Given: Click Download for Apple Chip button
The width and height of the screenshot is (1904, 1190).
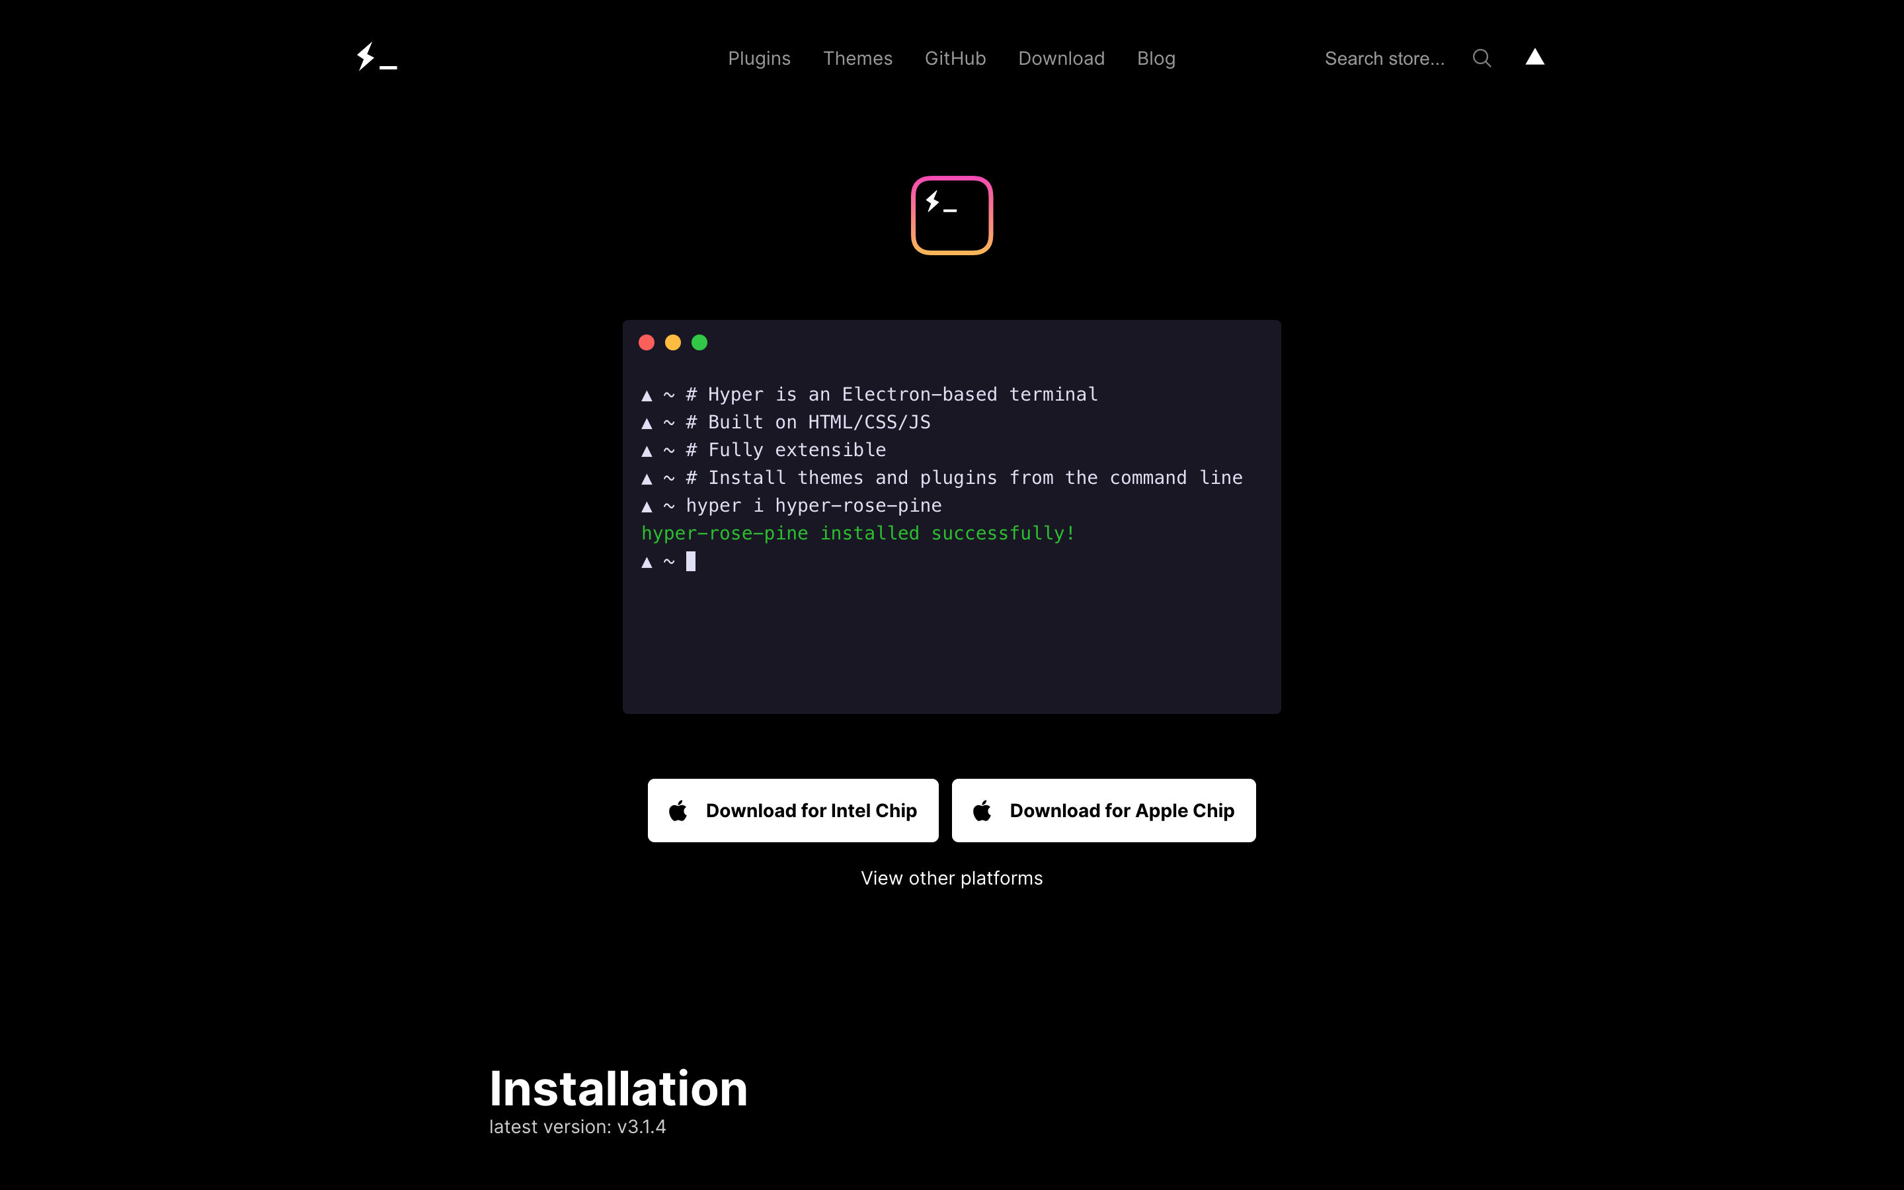Looking at the screenshot, I should [1103, 811].
